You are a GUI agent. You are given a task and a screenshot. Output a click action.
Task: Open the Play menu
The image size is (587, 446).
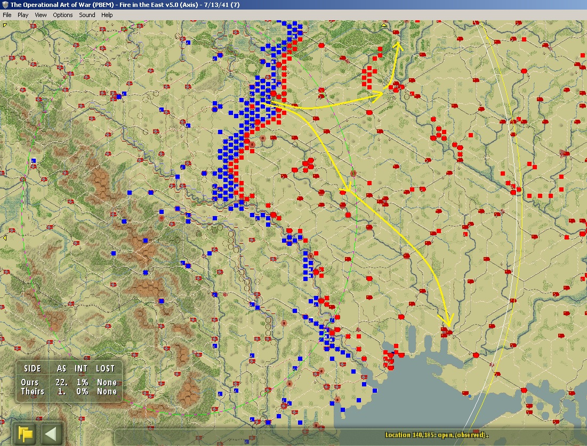[23, 15]
